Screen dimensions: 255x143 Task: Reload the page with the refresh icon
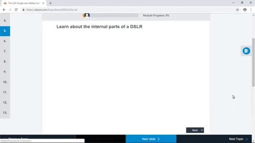(x=16, y=10)
